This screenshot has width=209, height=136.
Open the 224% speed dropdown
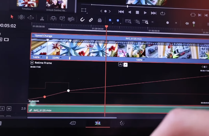click(x=61, y=58)
